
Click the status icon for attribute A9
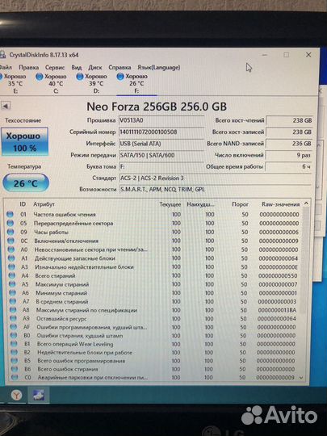tap(13, 319)
